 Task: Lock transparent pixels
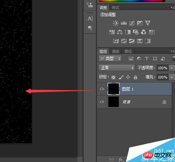(x=113, y=77)
